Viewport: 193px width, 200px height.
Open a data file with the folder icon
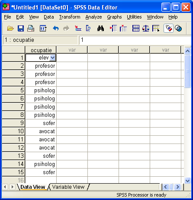[x=10, y=28]
